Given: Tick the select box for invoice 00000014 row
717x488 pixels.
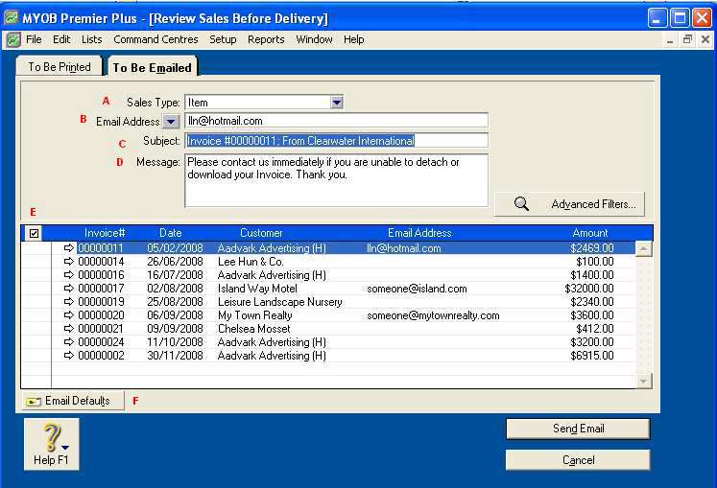Looking at the screenshot, I should (x=36, y=262).
